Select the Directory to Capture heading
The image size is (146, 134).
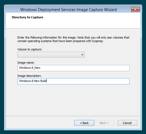click(x=28, y=17)
